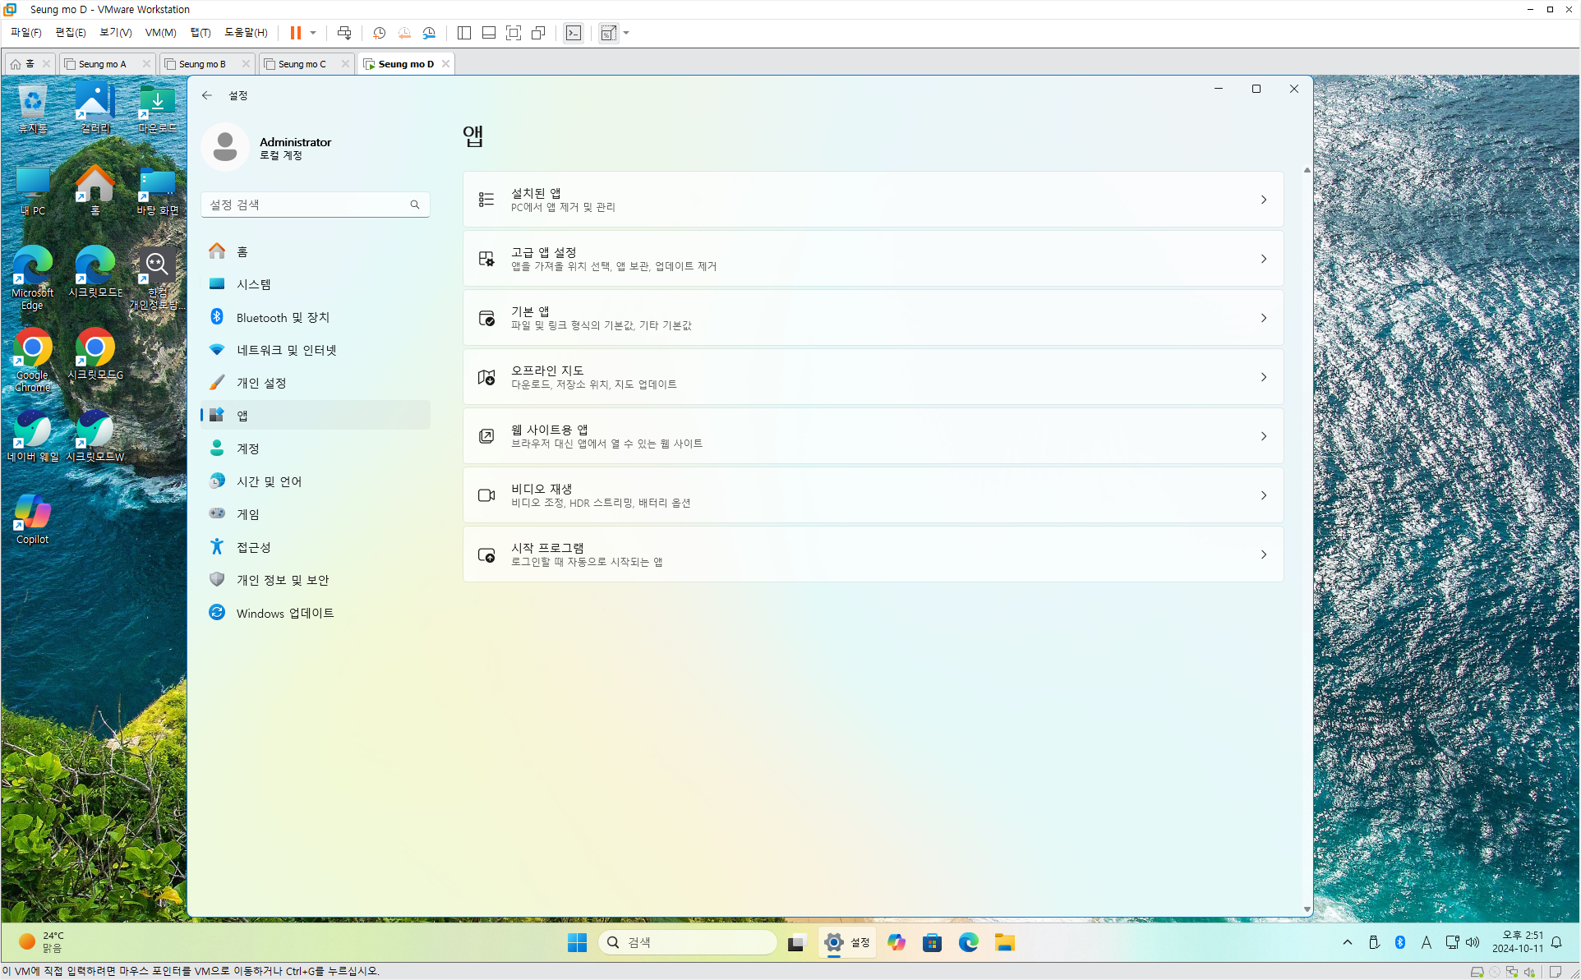
Task: Go to Windows 업데이트 in the sidebar
Action: tap(284, 613)
